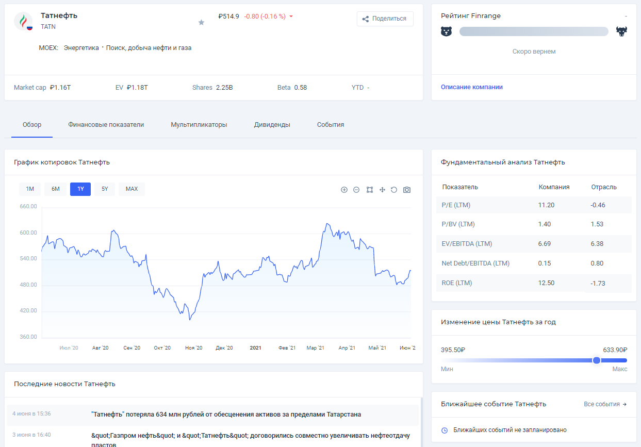This screenshot has height=447, width=641.
Task: Click the chart zoom out icon
Action: point(356,190)
